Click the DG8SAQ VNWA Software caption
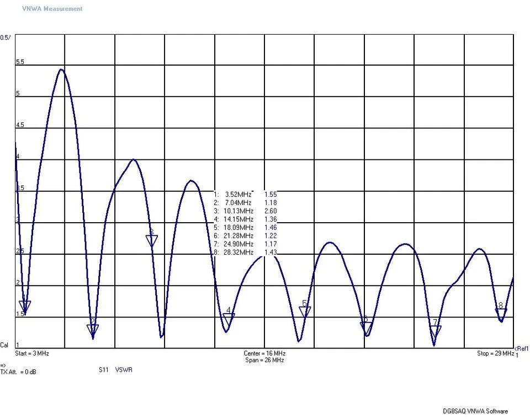Image resolution: width=530 pixels, height=419 pixels. tap(475, 411)
